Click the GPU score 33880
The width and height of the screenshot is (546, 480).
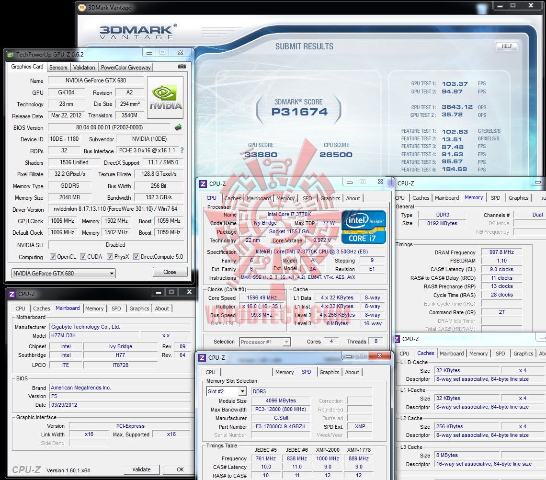point(261,155)
